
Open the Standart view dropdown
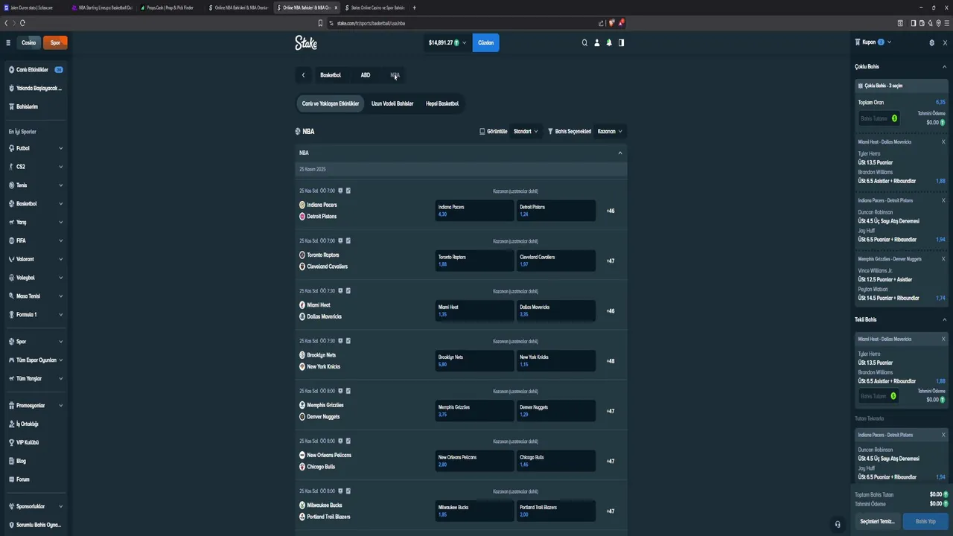click(x=526, y=131)
